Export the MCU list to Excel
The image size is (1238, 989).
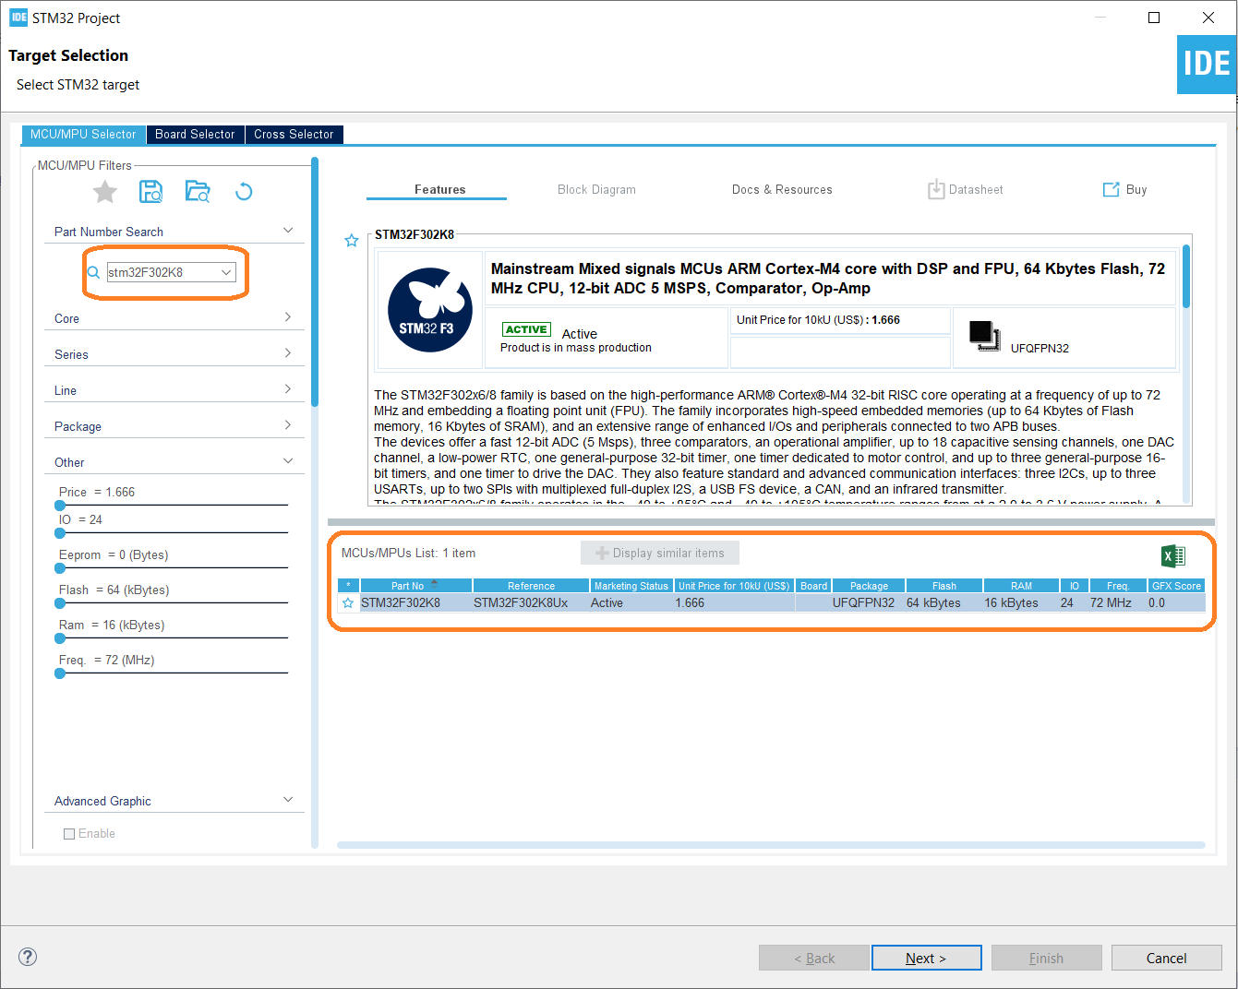pos(1172,555)
